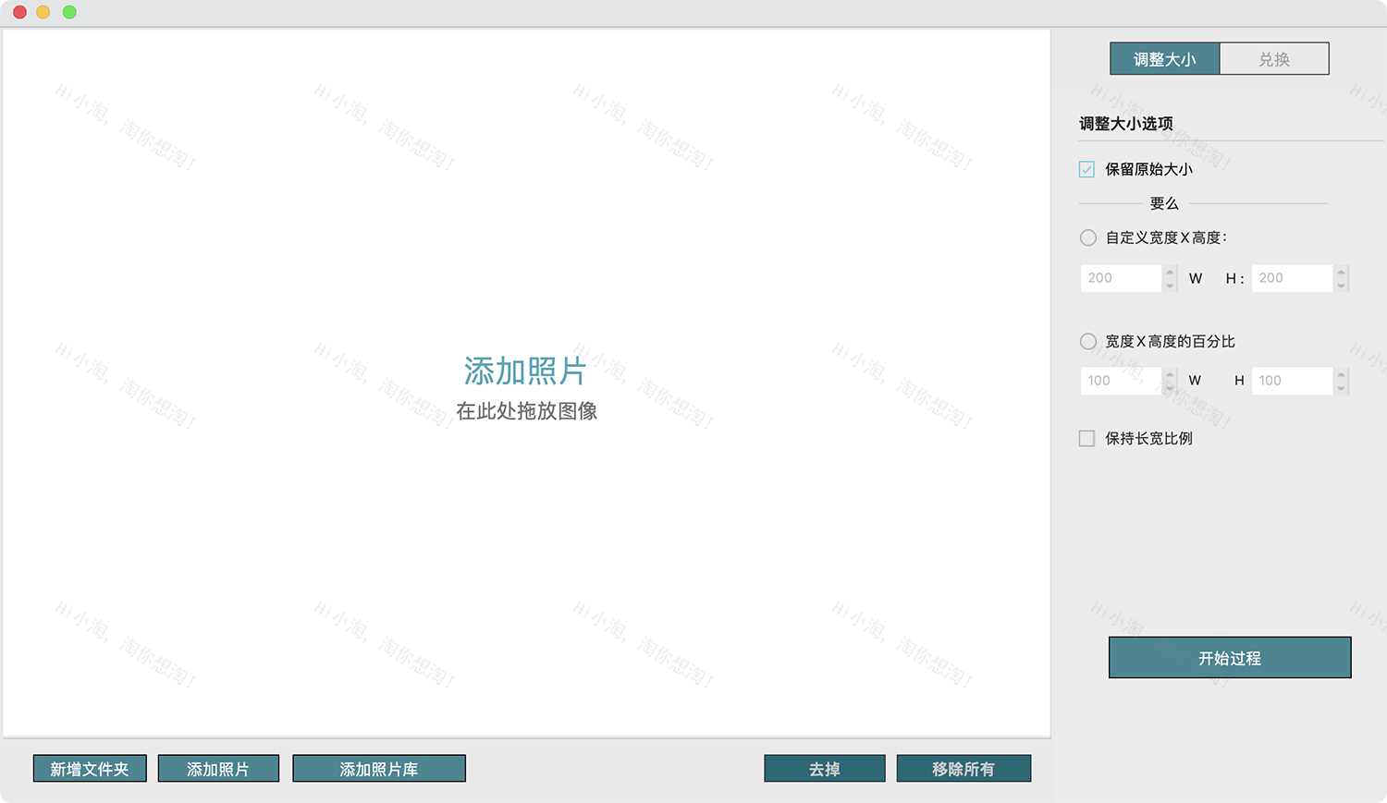This screenshot has width=1387, height=803.
Task: Remove selected item with the 去掉 button
Action: [824, 768]
